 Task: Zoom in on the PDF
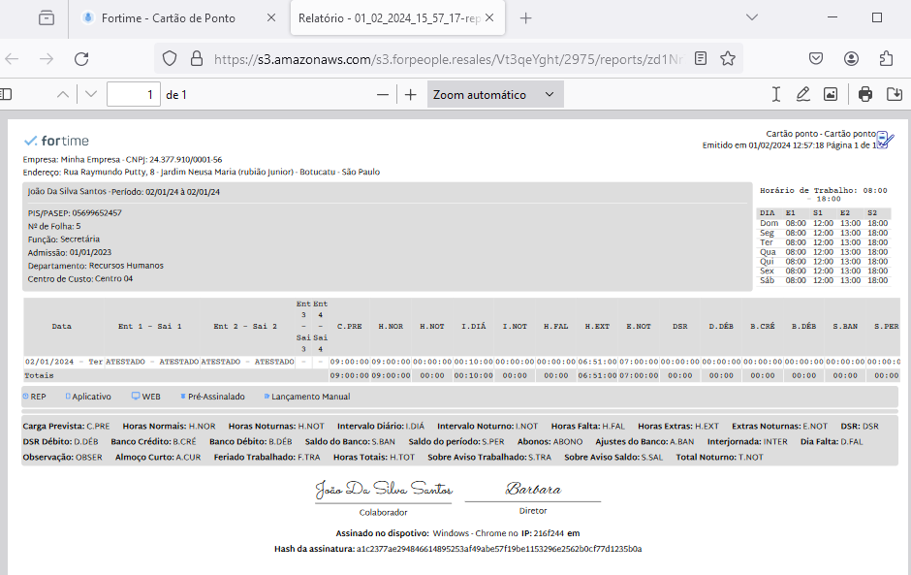point(410,95)
